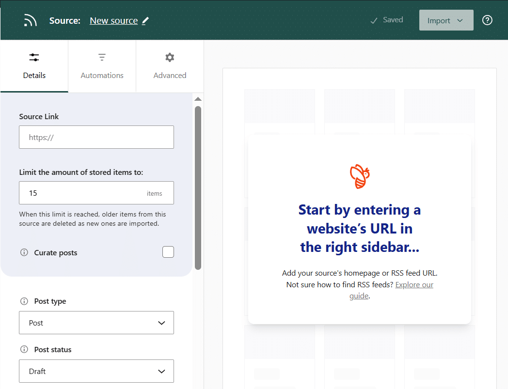Expand the Post type dropdown
The width and height of the screenshot is (508, 389).
96,323
